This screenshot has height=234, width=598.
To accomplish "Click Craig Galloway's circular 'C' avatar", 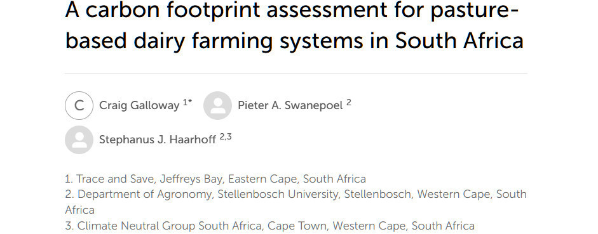I will pyautogui.click(x=79, y=105).
